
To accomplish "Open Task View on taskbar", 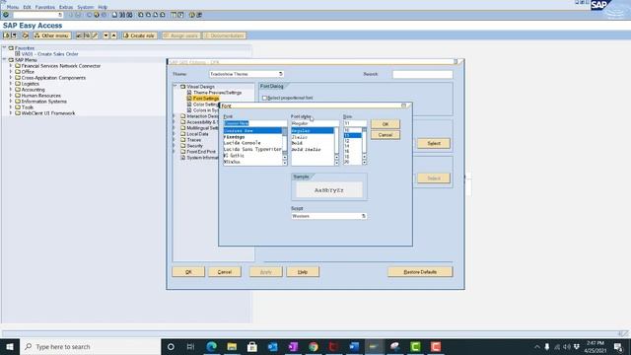I will (190, 346).
